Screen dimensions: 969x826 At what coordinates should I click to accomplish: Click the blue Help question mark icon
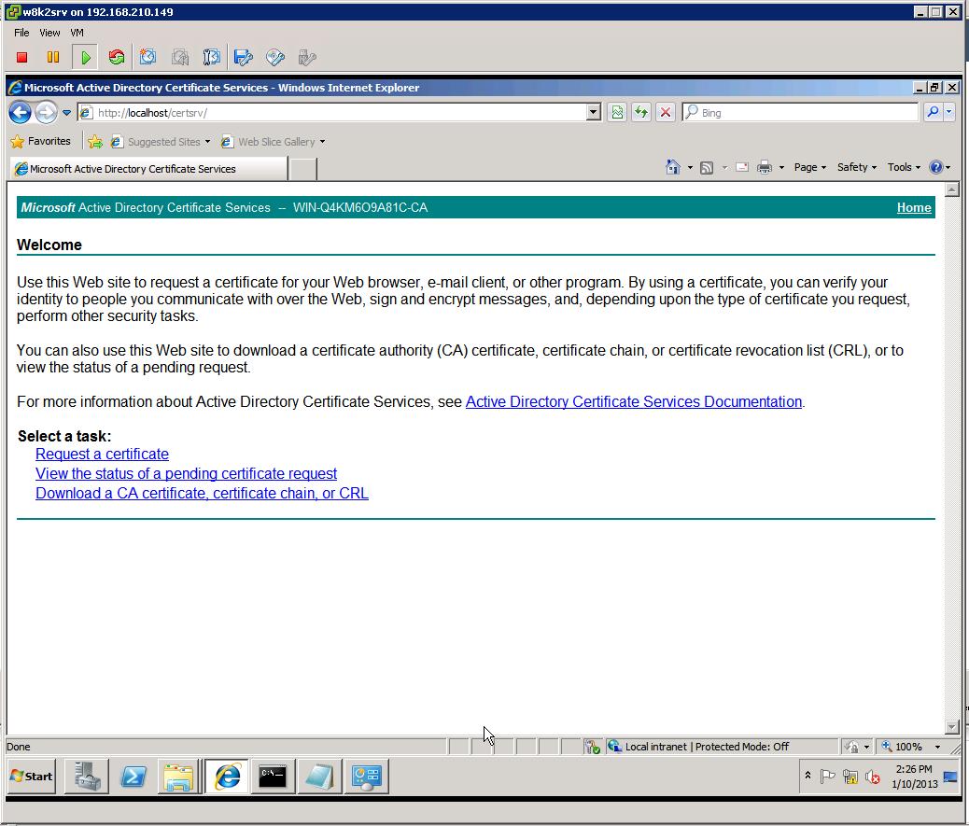pos(936,167)
